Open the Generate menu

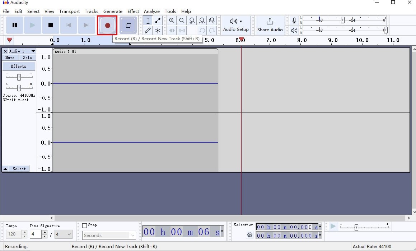coord(113,11)
